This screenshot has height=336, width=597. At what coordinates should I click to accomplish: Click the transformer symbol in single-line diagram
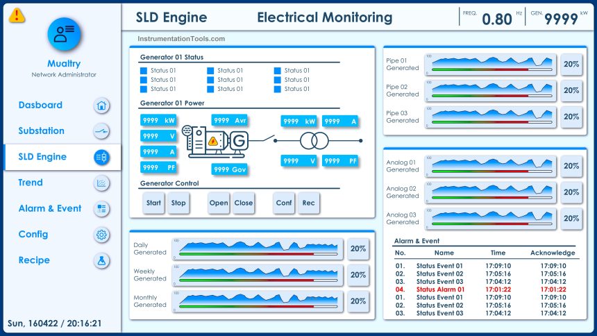click(x=313, y=142)
